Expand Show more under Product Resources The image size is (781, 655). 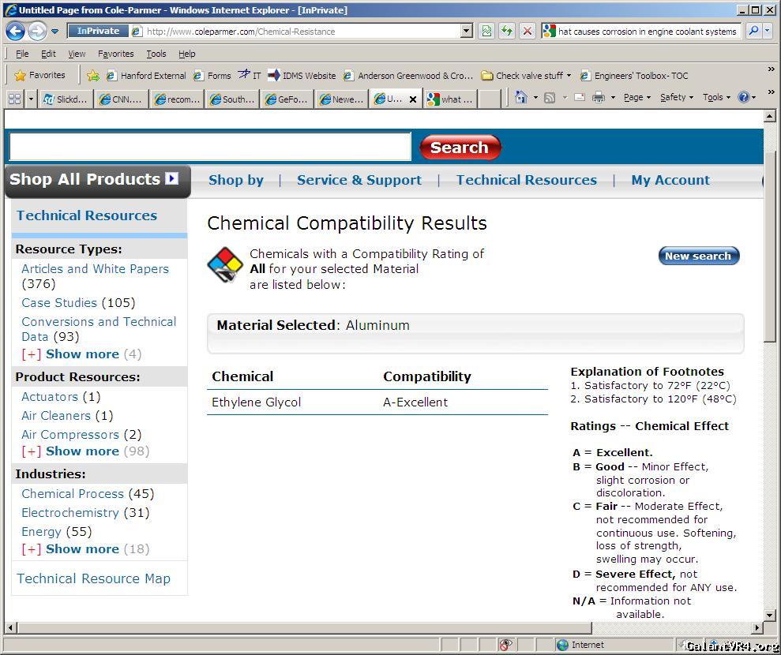click(x=82, y=451)
